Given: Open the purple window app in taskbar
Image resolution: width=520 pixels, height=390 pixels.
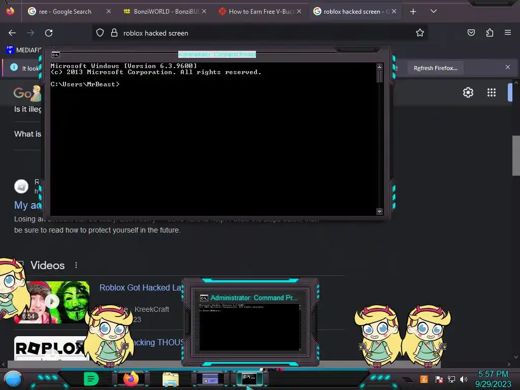Looking at the screenshot, I should click(x=210, y=379).
